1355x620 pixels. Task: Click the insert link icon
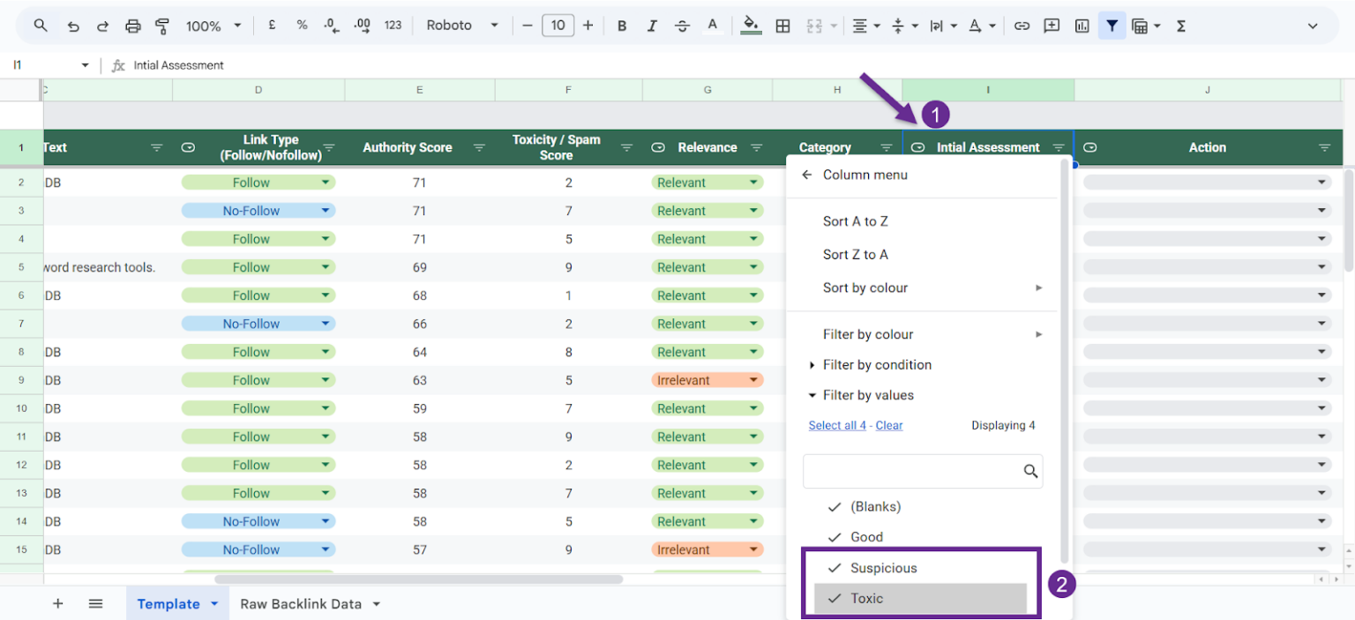1022,26
